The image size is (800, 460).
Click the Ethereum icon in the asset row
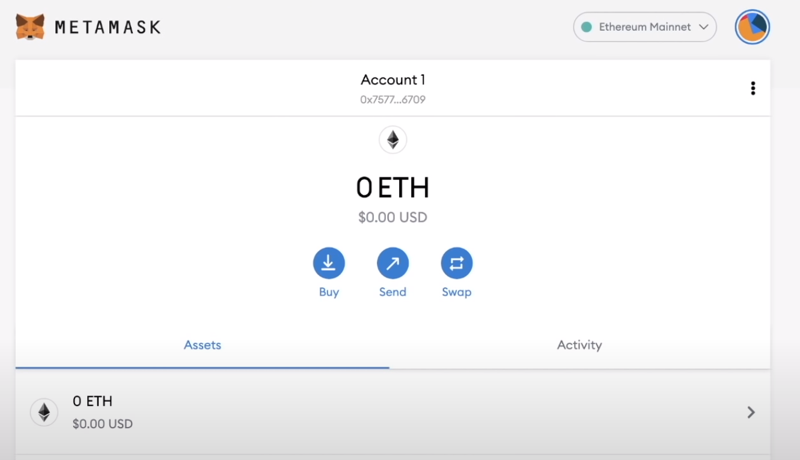44,412
